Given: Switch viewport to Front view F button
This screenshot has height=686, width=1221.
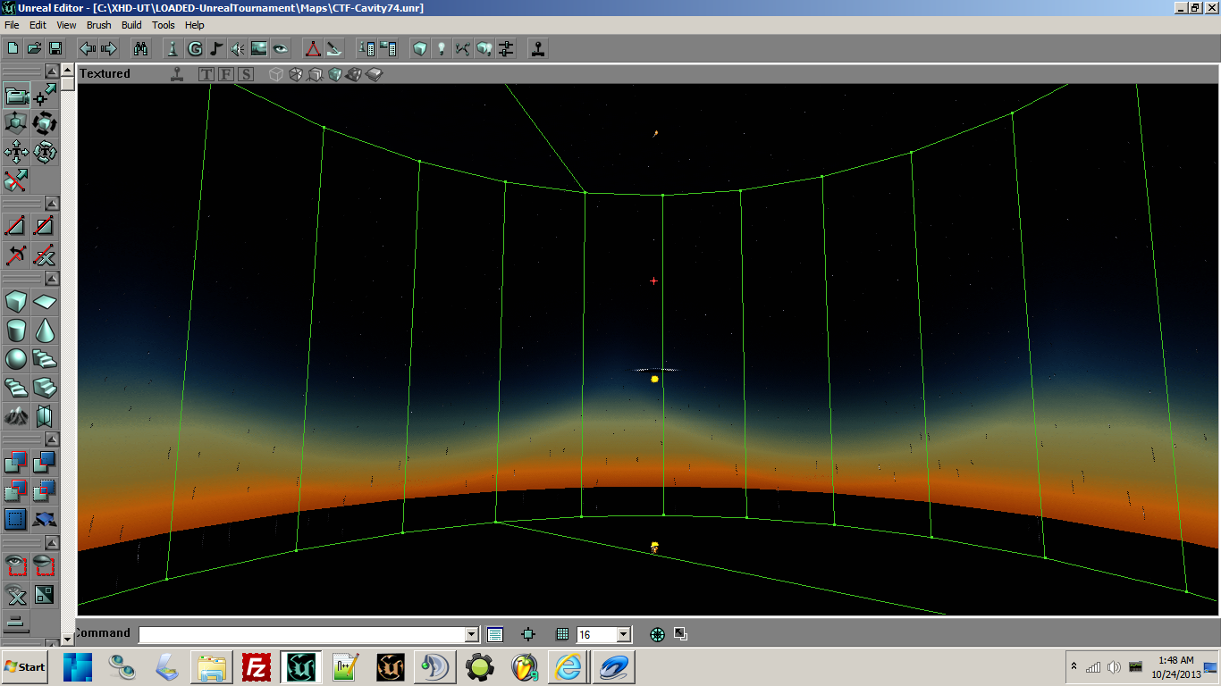Looking at the screenshot, I should (226, 74).
